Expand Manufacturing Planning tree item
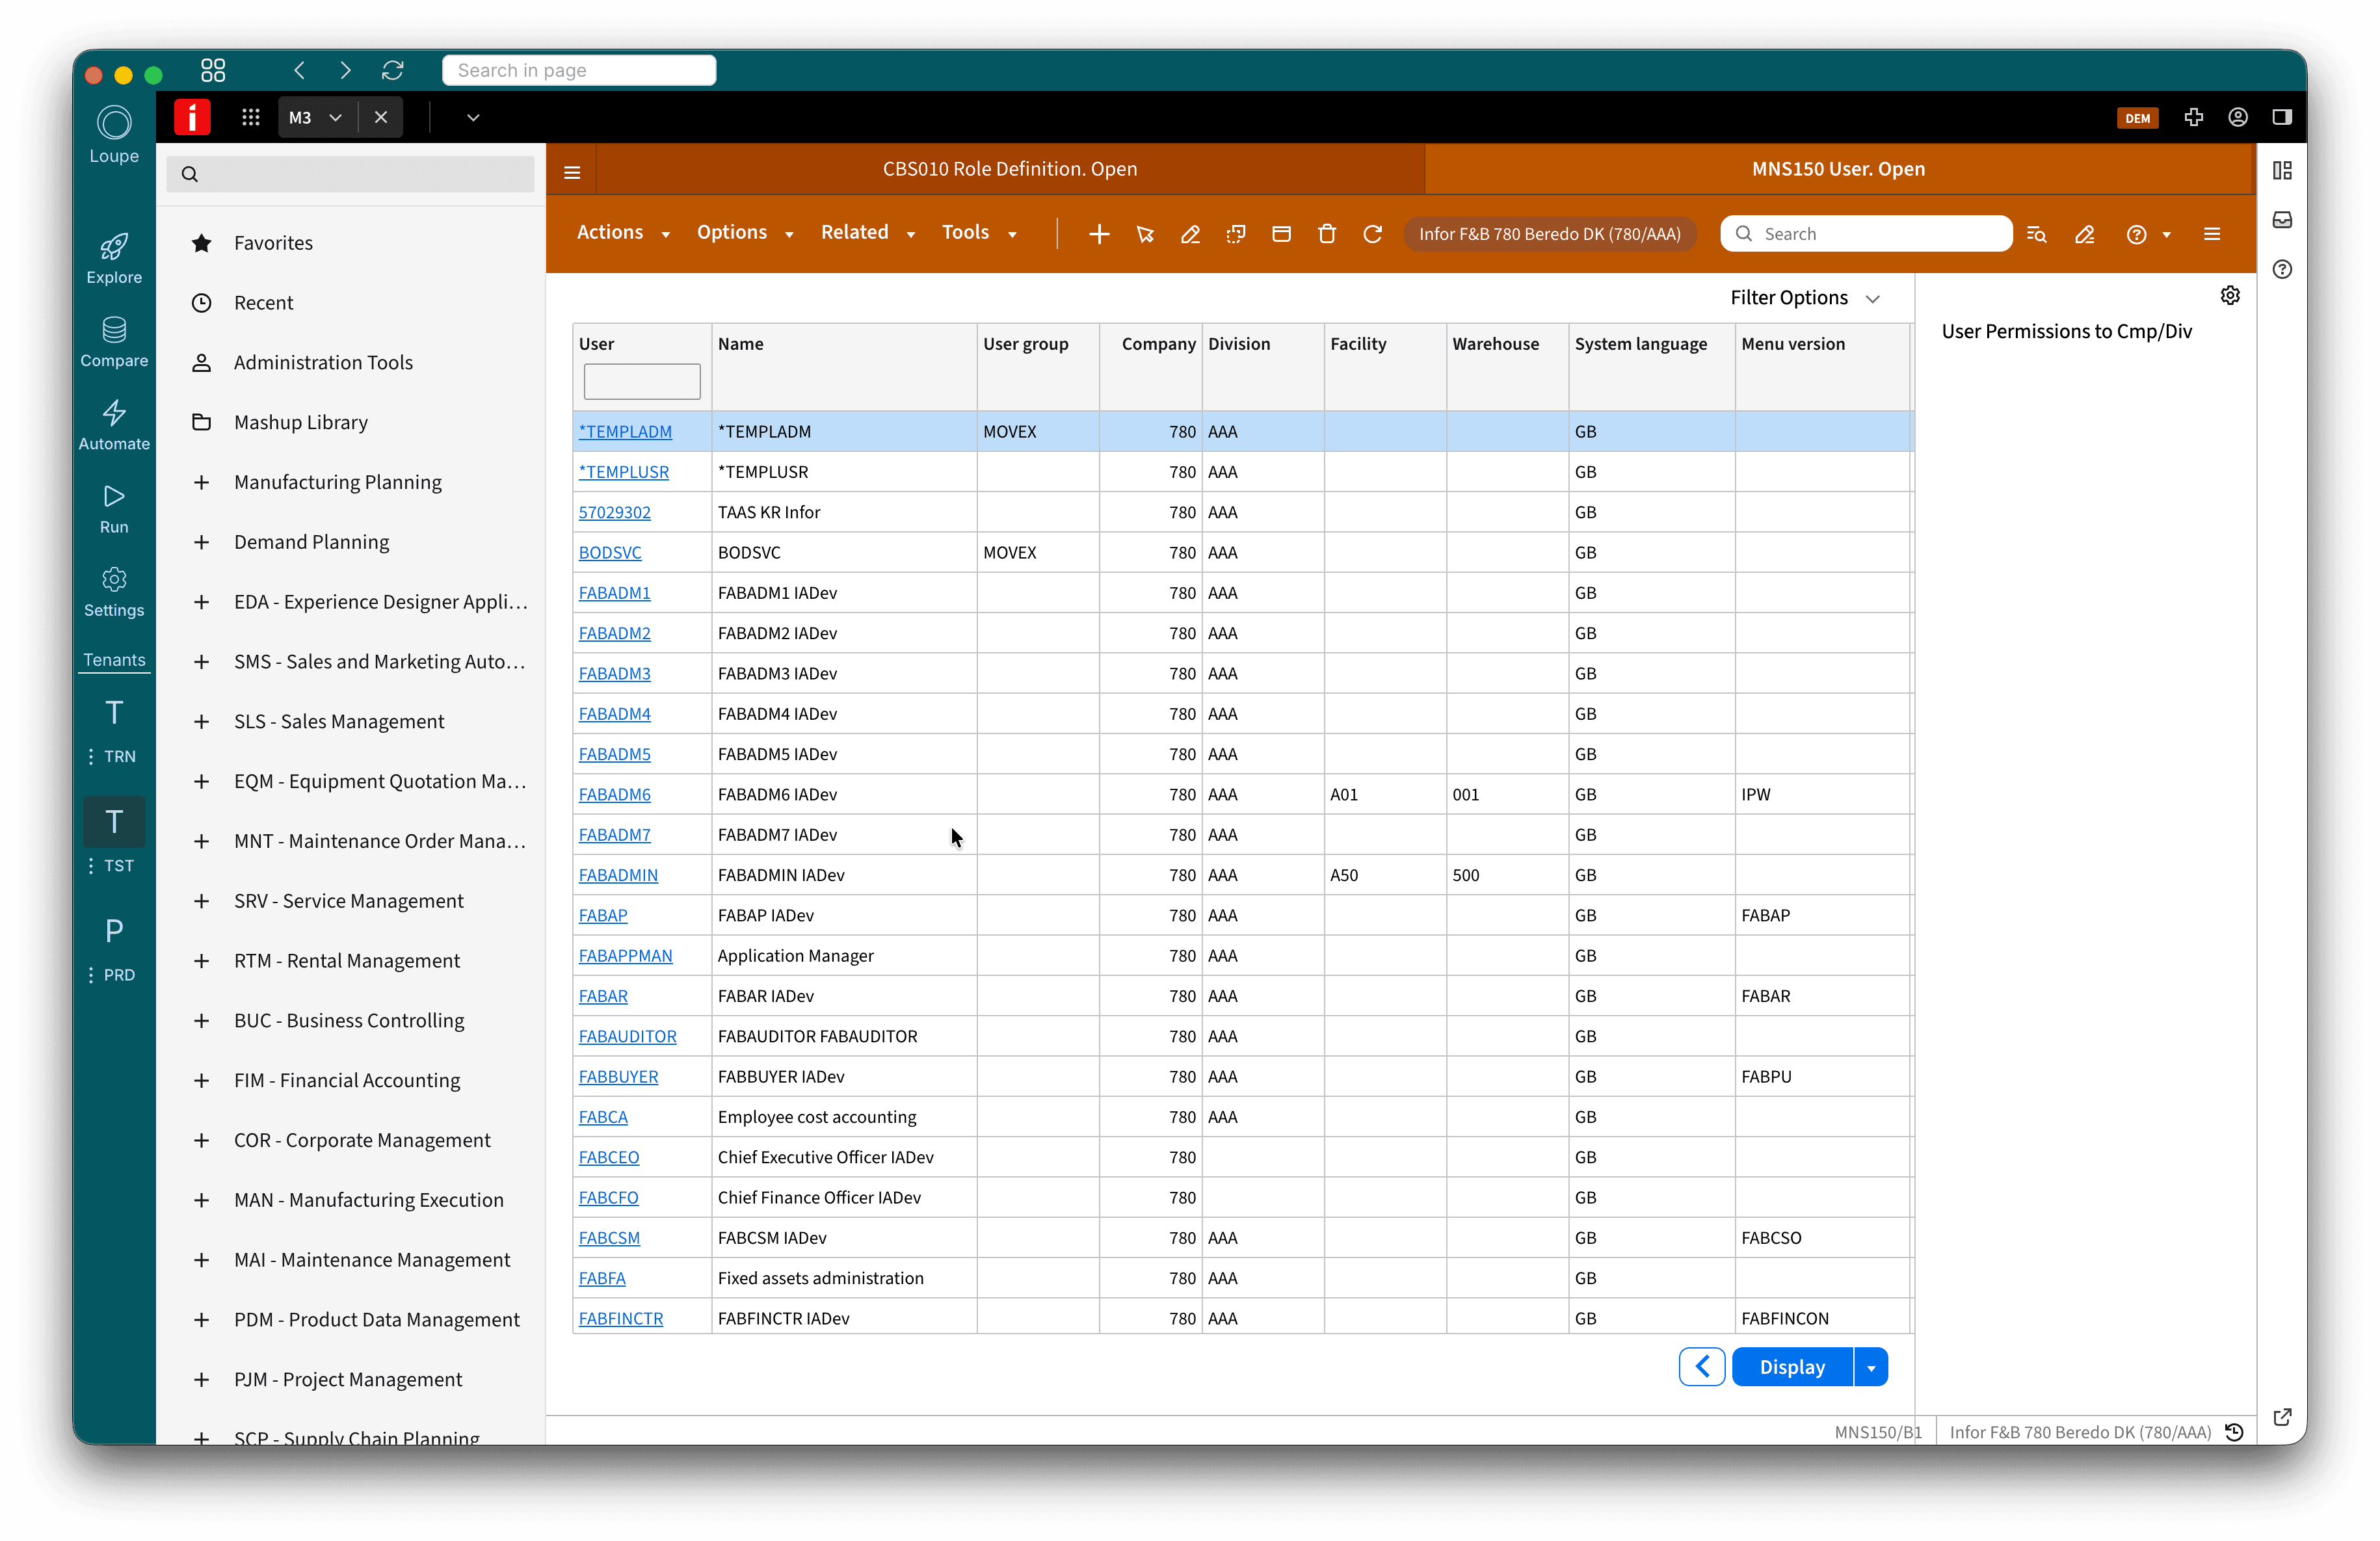Screen dimensions: 2380x1541 pyautogui.click(x=201, y=482)
